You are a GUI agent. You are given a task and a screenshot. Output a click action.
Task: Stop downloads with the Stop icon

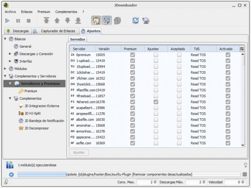pyautogui.click(x=29, y=21)
